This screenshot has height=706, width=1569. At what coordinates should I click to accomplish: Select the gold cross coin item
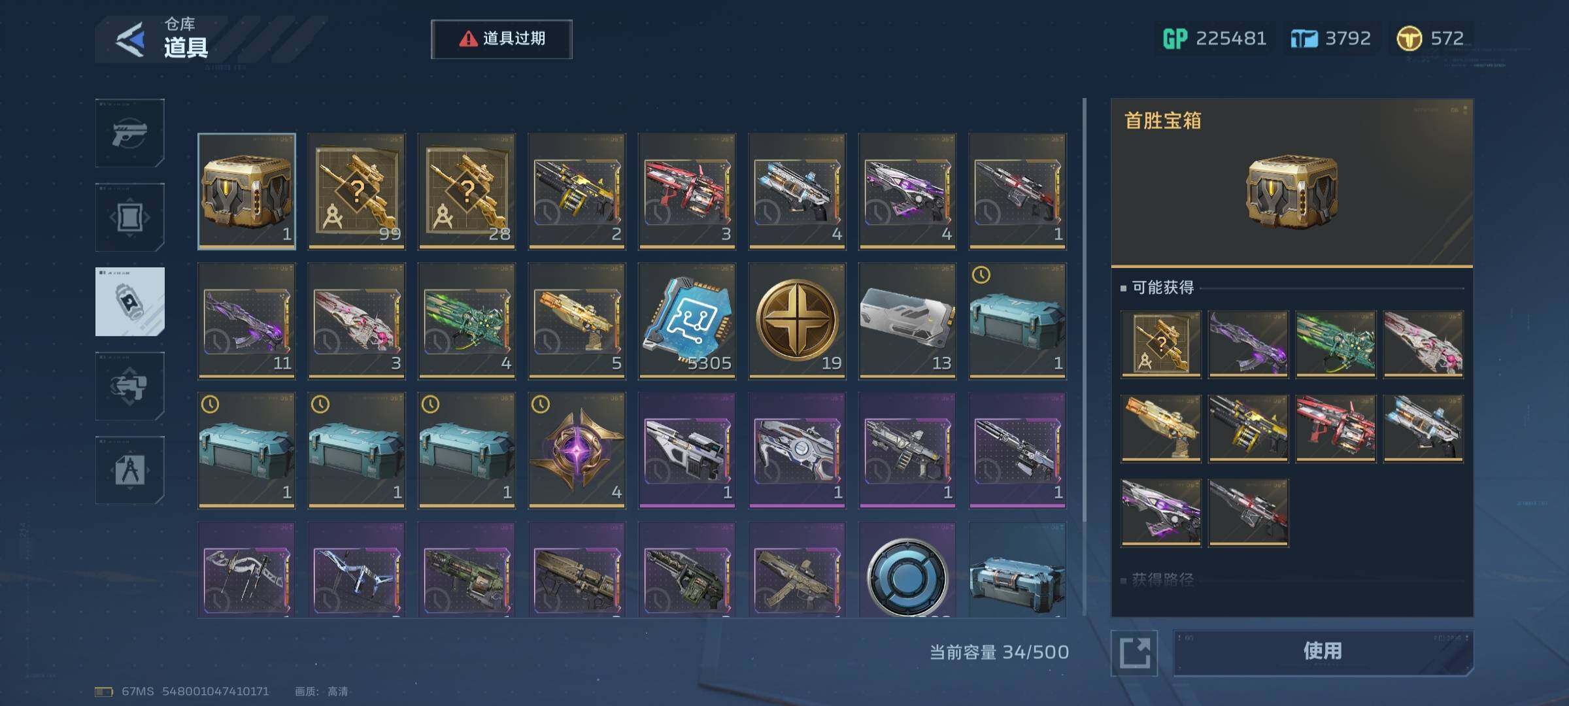(797, 321)
